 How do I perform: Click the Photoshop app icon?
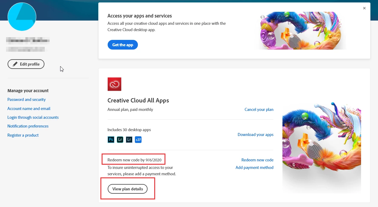[111, 140]
